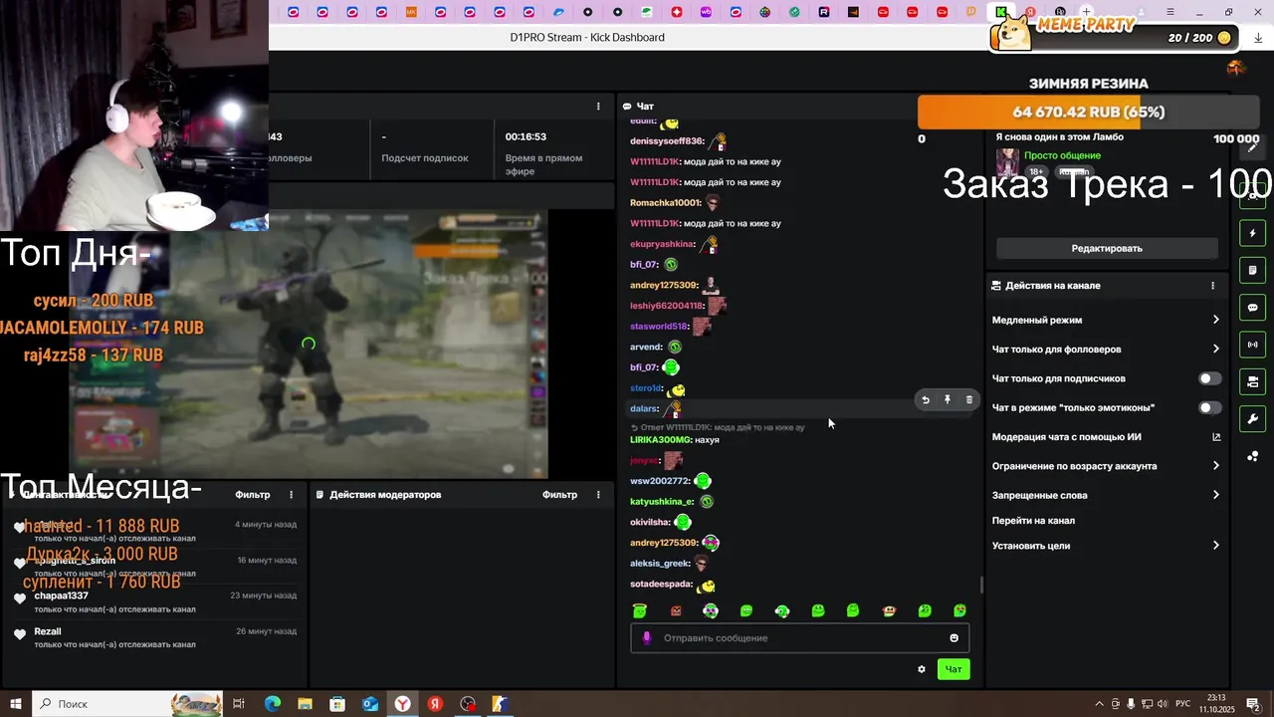Pin the dalars chat message
Image resolution: width=1274 pixels, height=717 pixels.
pos(948,400)
